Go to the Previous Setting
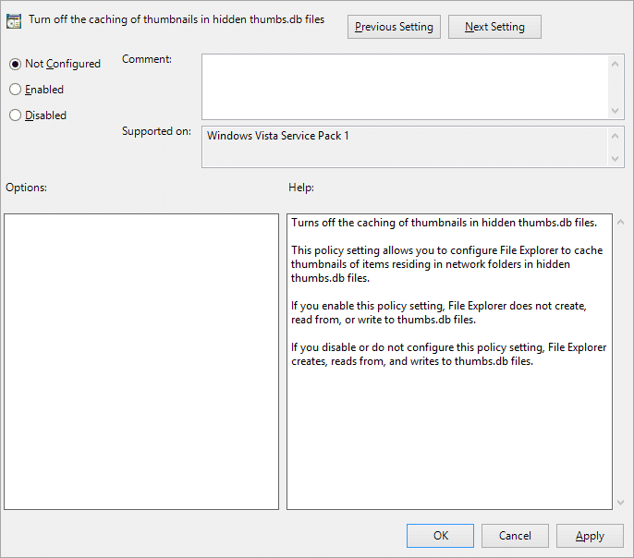634x558 pixels. click(394, 27)
